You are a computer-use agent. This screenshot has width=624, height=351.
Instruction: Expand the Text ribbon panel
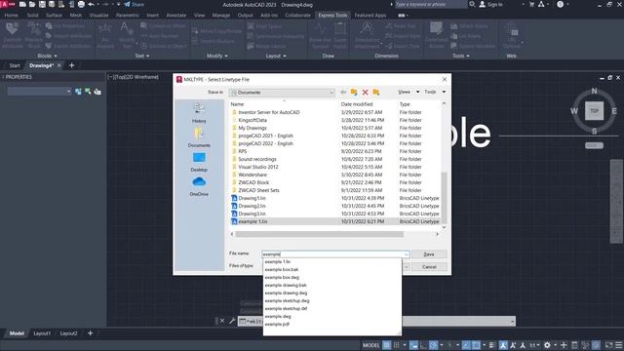click(142, 56)
